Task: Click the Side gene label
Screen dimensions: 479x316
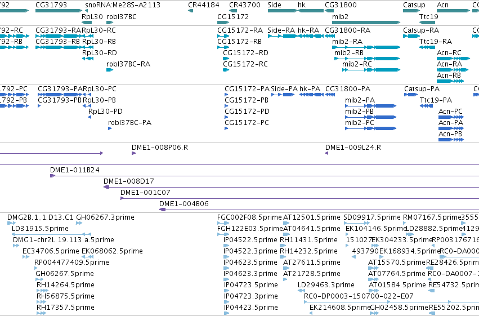Action: [x=274, y=5]
